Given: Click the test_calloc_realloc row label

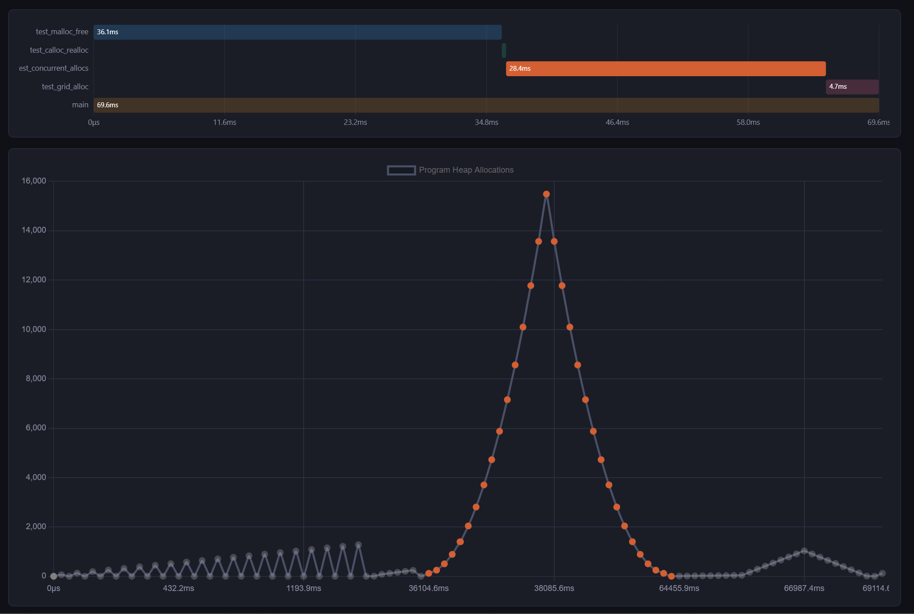Looking at the screenshot, I should (x=59, y=50).
